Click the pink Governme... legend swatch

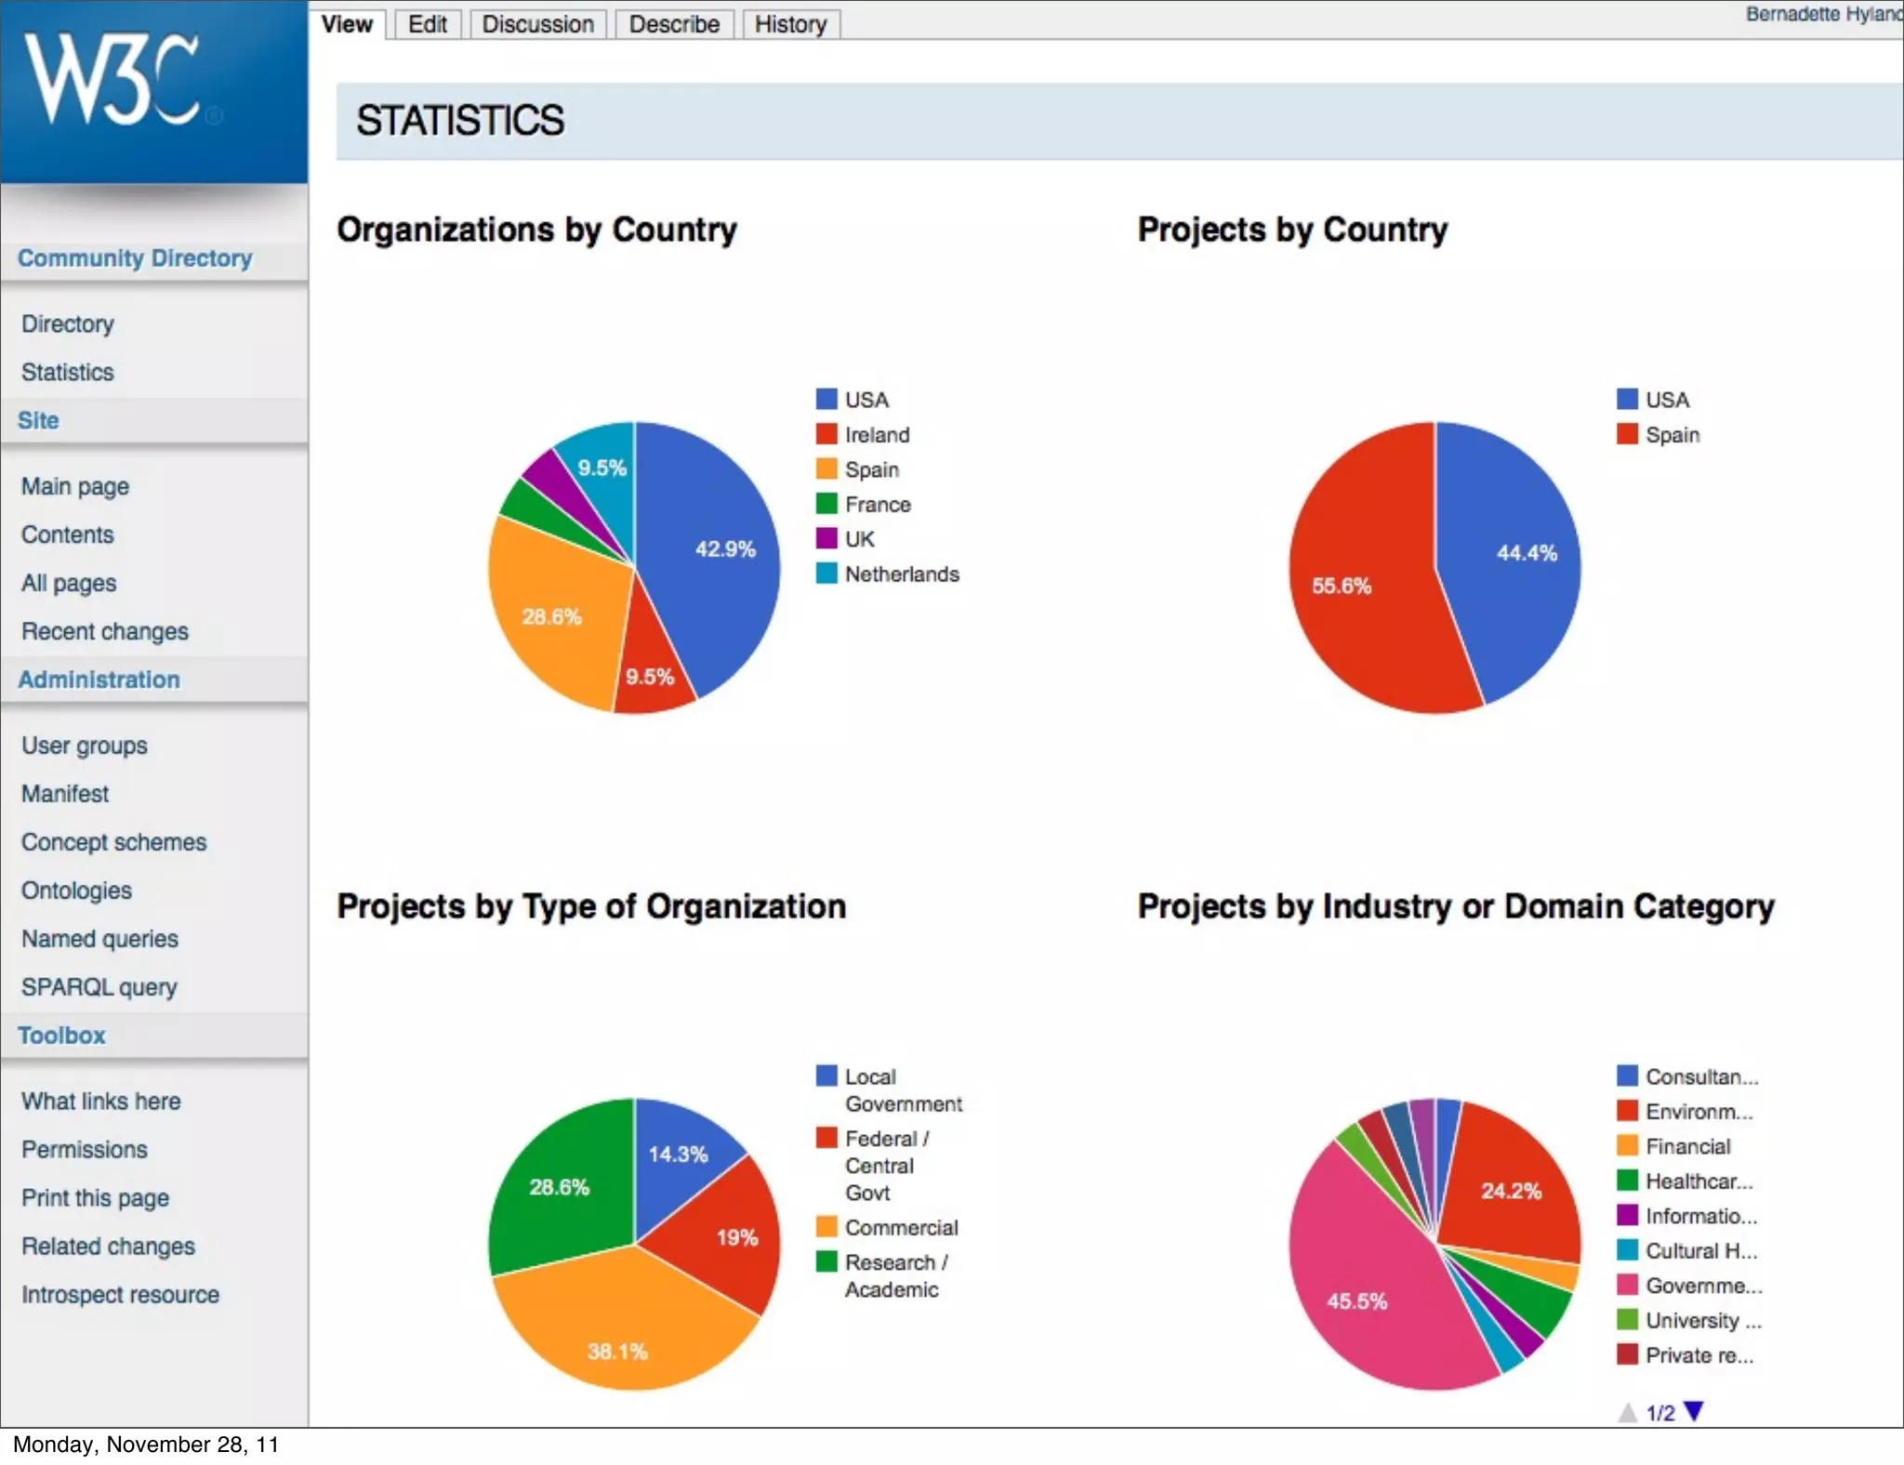[1626, 1285]
